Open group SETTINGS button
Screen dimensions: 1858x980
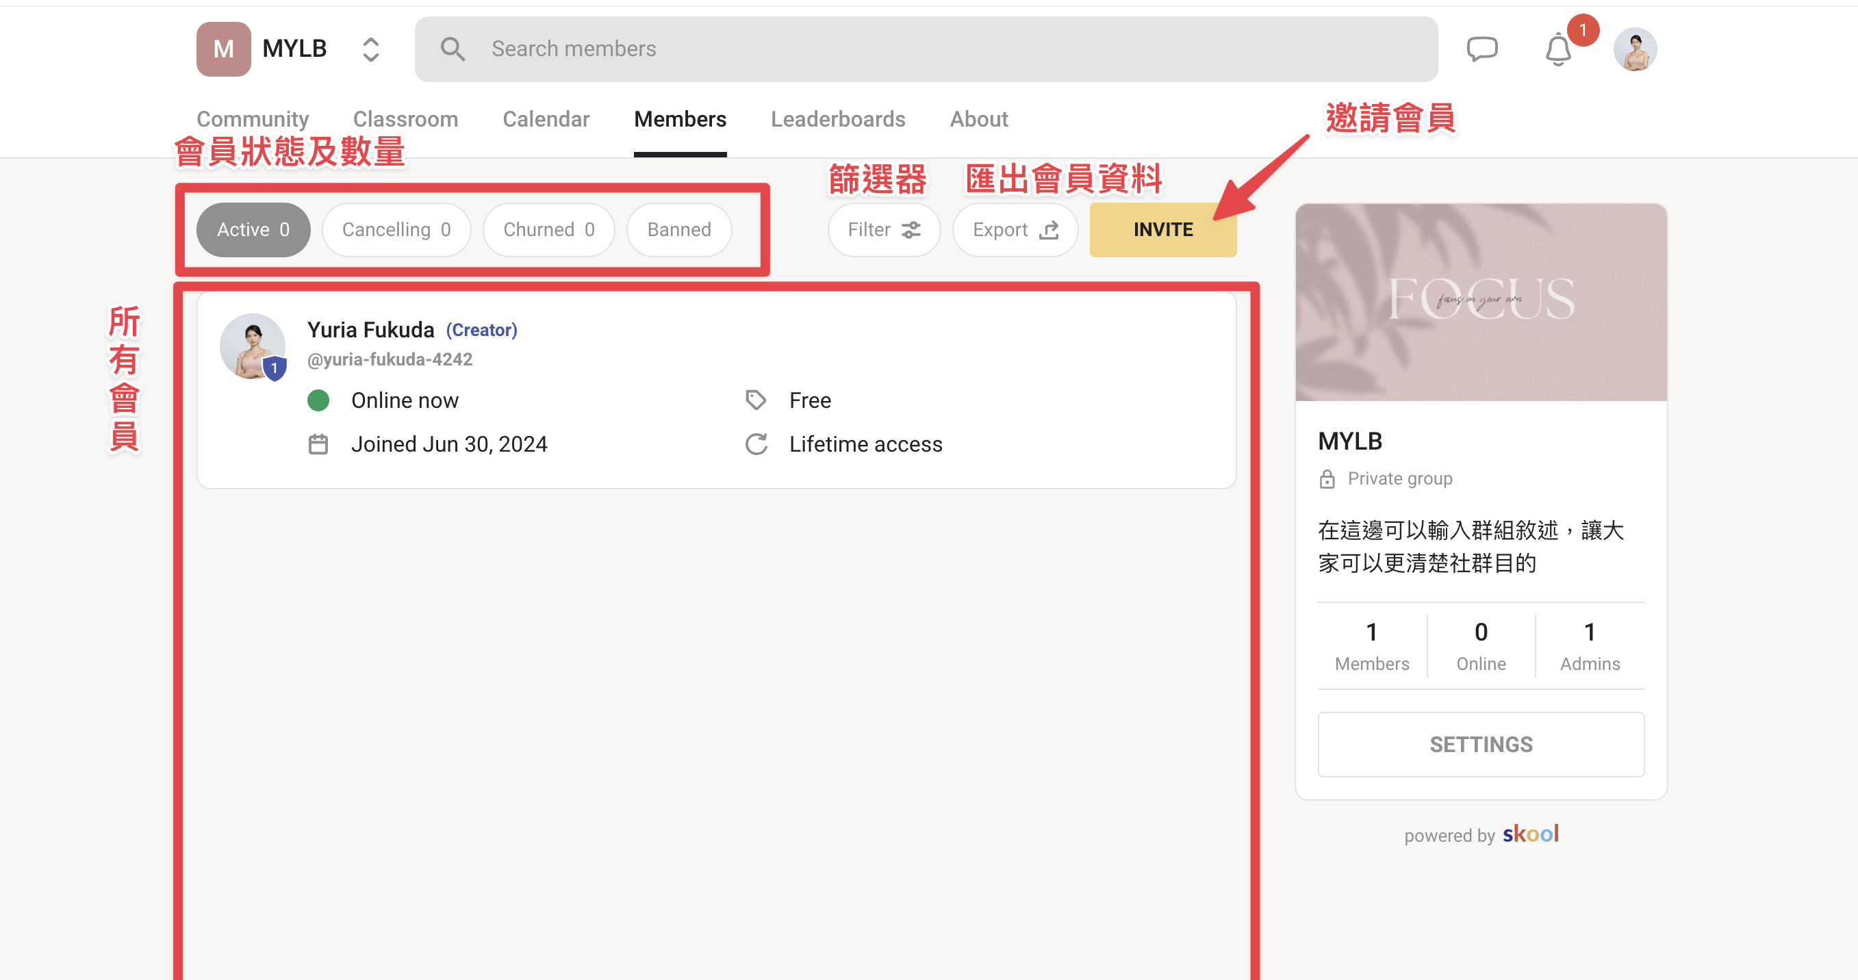point(1481,744)
